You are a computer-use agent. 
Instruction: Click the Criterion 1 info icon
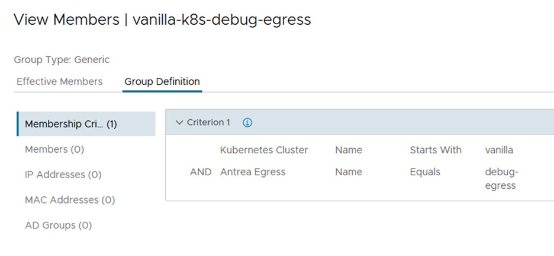(x=247, y=123)
